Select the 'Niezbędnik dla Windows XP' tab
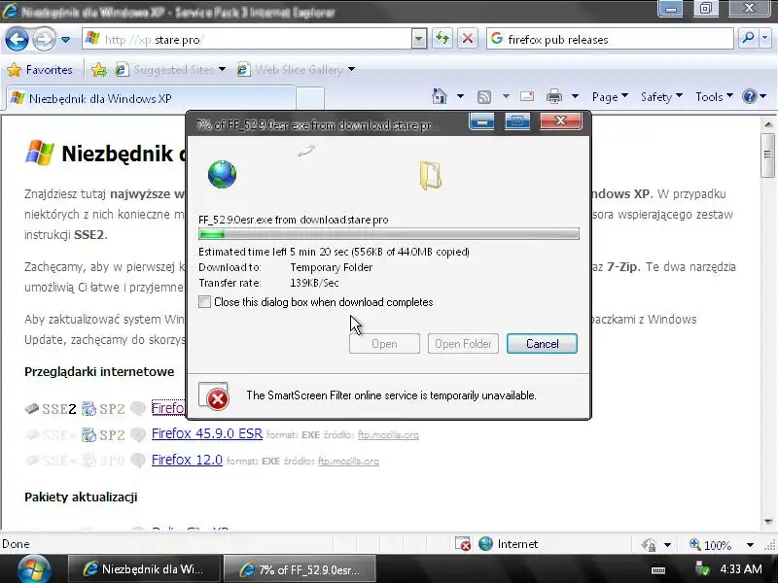The image size is (778, 583). point(150,98)
